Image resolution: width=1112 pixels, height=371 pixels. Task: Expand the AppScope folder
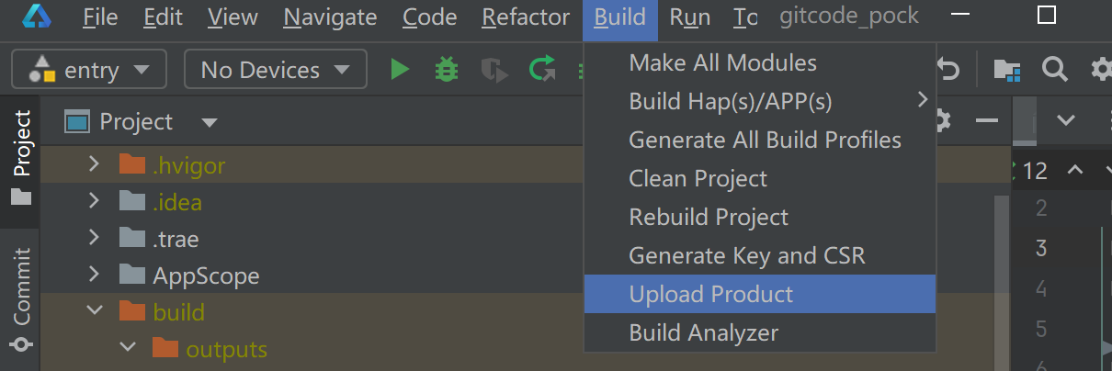tap(94, 275)
